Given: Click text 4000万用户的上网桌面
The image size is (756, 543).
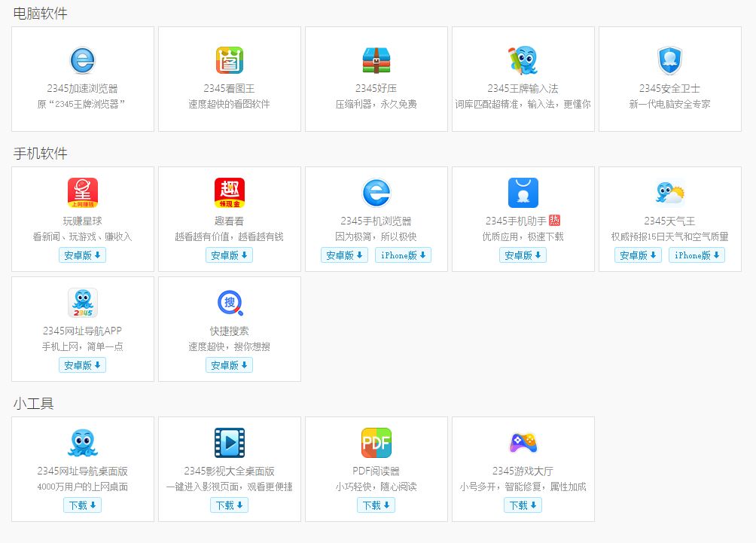Looking at the screenshot, I should (82, 487).
